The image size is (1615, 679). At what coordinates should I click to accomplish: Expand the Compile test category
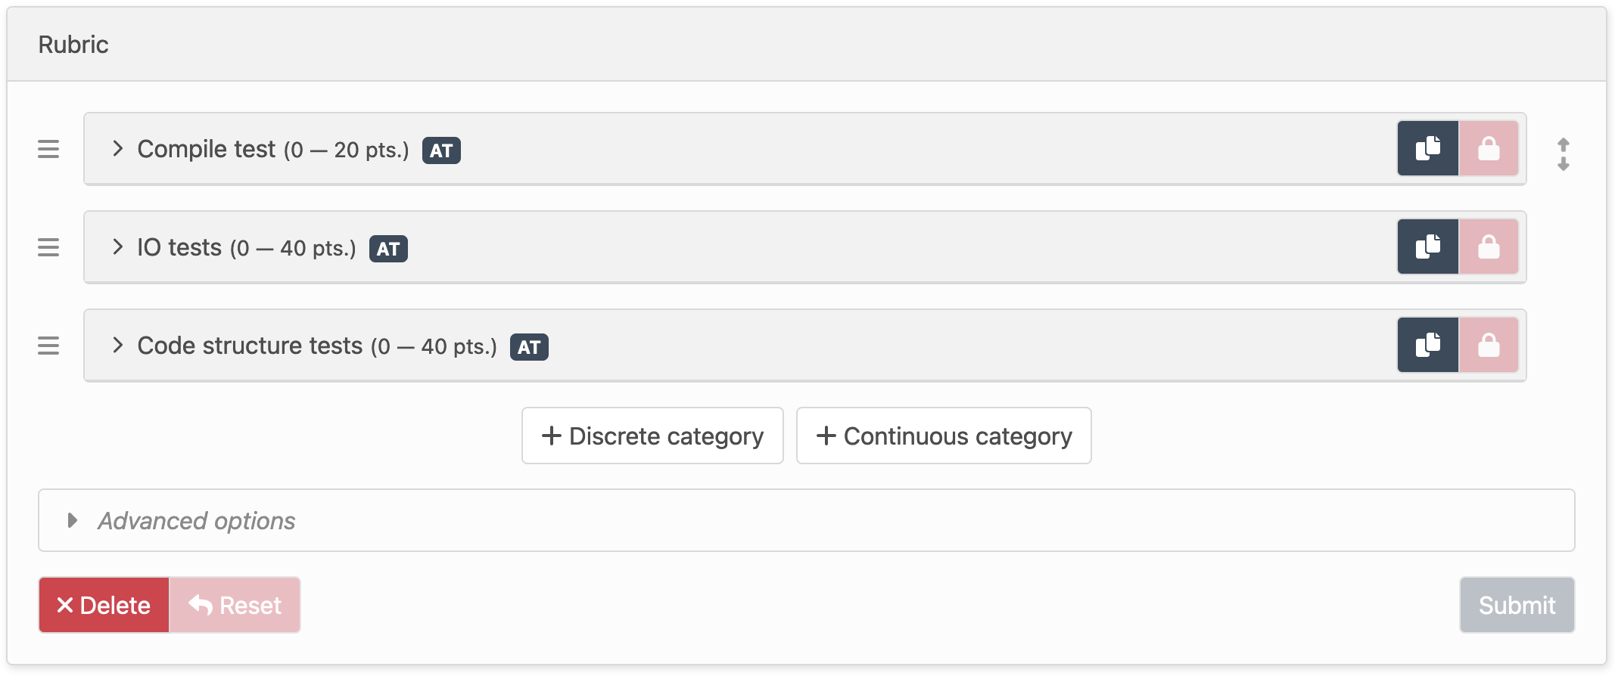pos(117,148)
